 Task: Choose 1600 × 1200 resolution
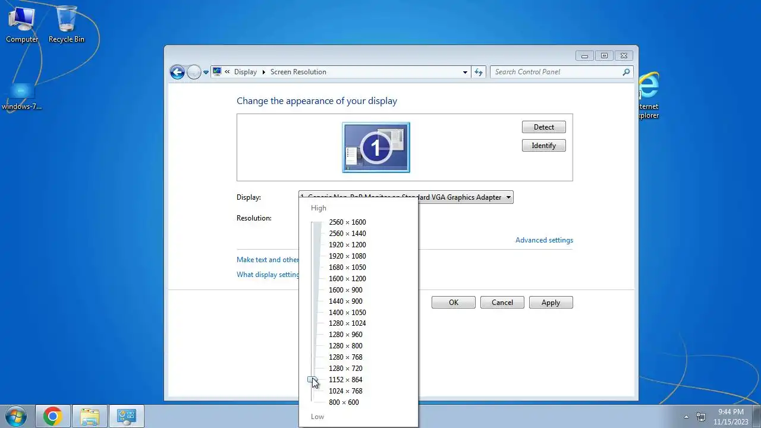pos(347,279)
